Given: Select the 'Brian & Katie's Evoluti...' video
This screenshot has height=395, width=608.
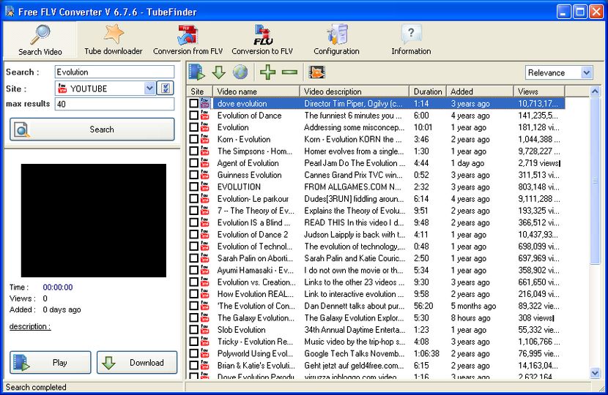Looking at the screenshot, I should 375,366.
